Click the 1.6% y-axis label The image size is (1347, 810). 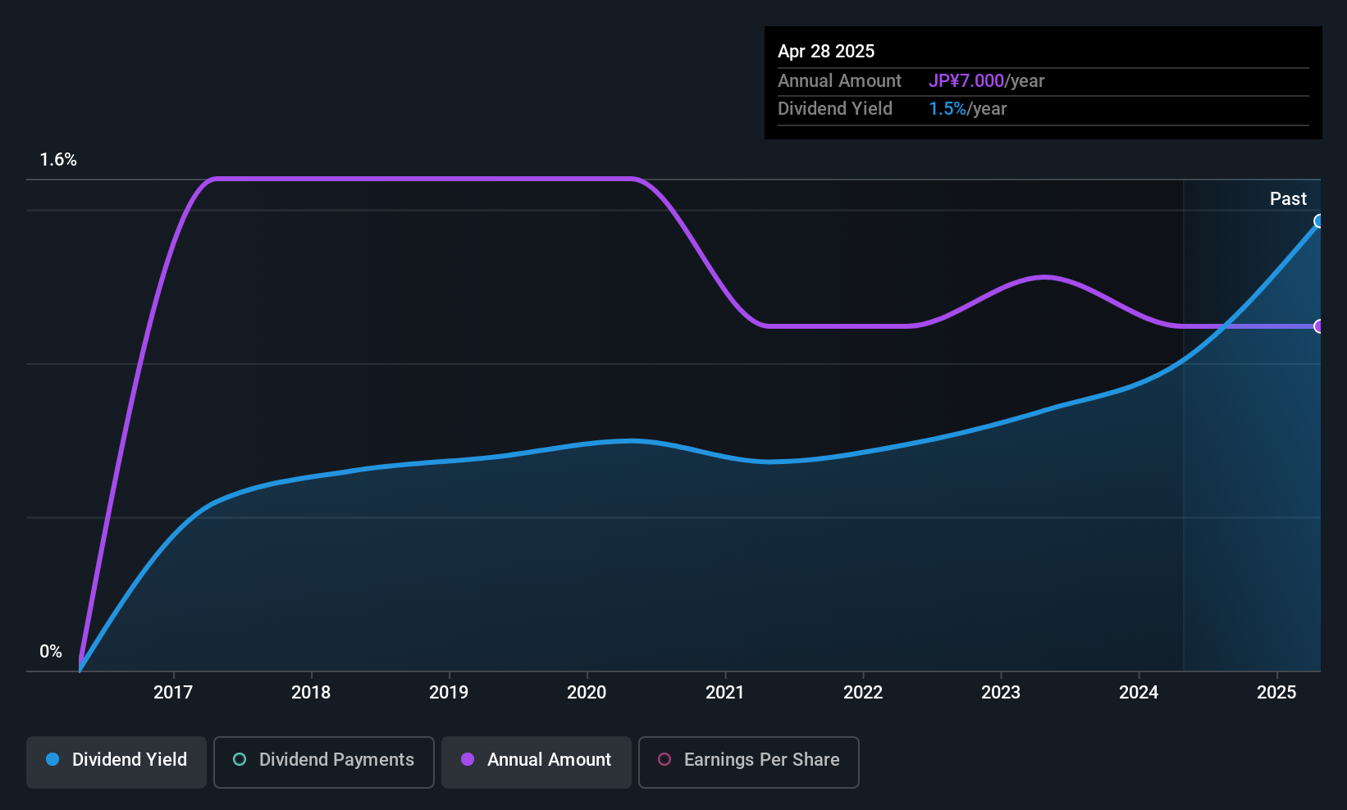coord(58,160)
